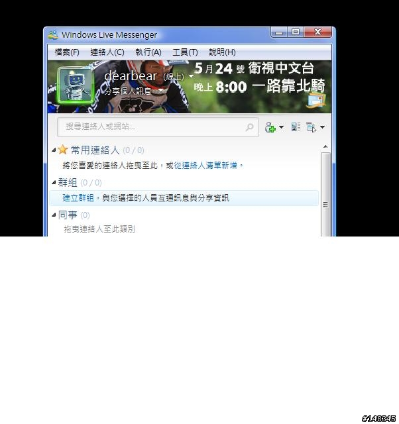Viewport: 399px width, 424px height.
Task: Maximize the Messenger window
Action: [296, 32]
